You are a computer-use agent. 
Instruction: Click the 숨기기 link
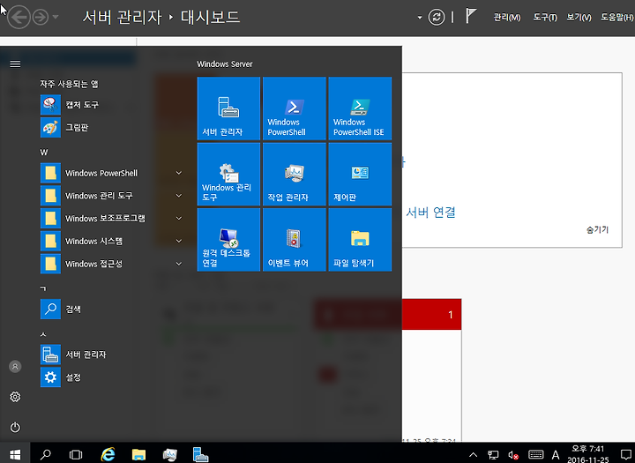pos(597,229)
